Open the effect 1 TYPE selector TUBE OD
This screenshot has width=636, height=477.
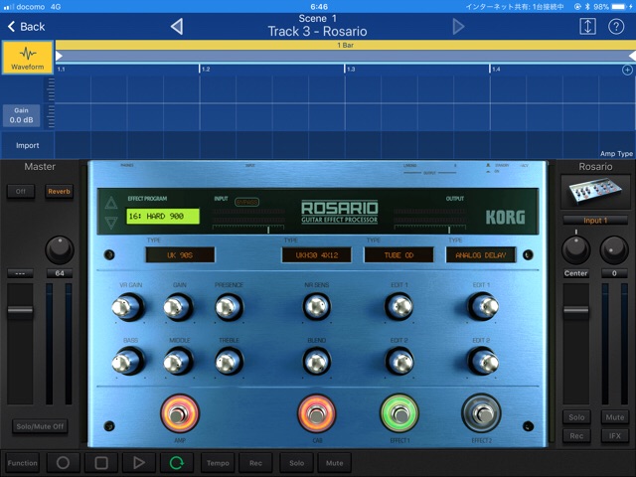[x=398, y=255]
